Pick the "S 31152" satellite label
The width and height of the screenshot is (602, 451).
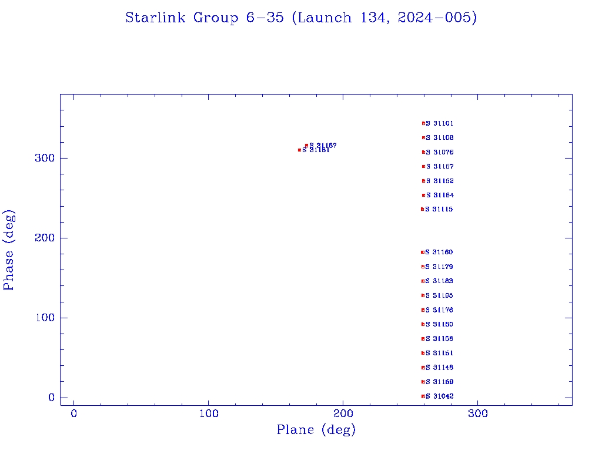point(440,181)
